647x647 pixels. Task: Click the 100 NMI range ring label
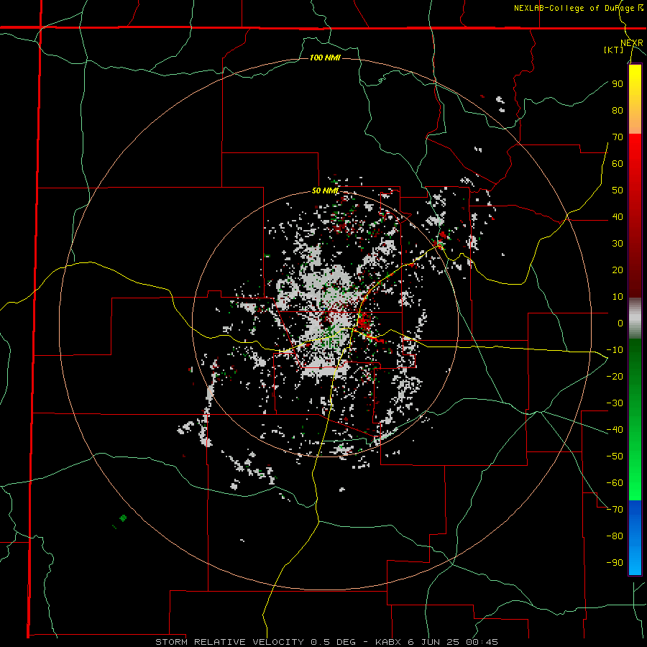point(325,58)
